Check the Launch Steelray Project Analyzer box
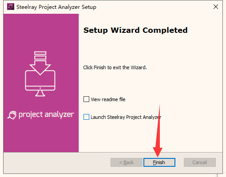Image resolution: width=226 pixels, height=177 pixels. 86,117
